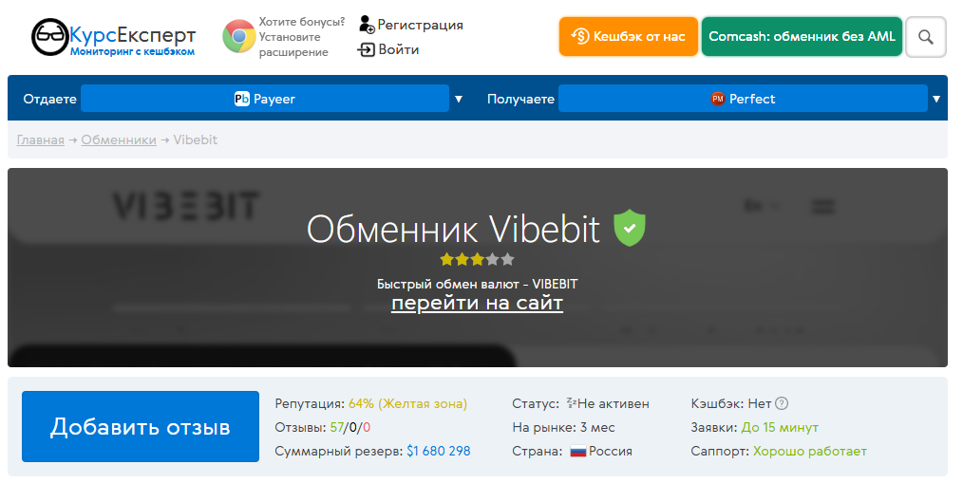Click the Chrome extension icon

click(x=239, y=36)
